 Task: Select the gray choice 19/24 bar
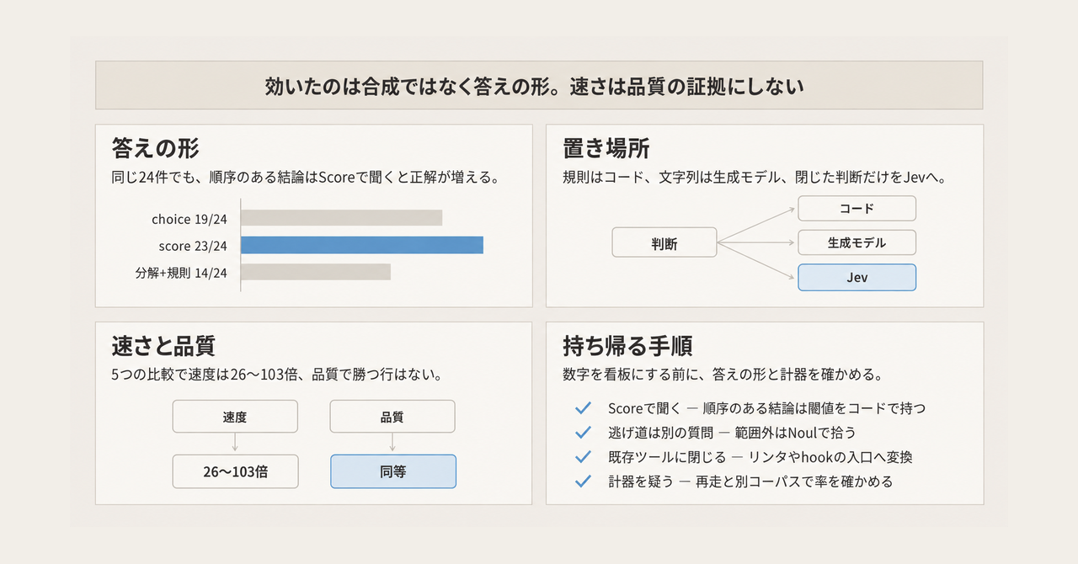(342, 218)
